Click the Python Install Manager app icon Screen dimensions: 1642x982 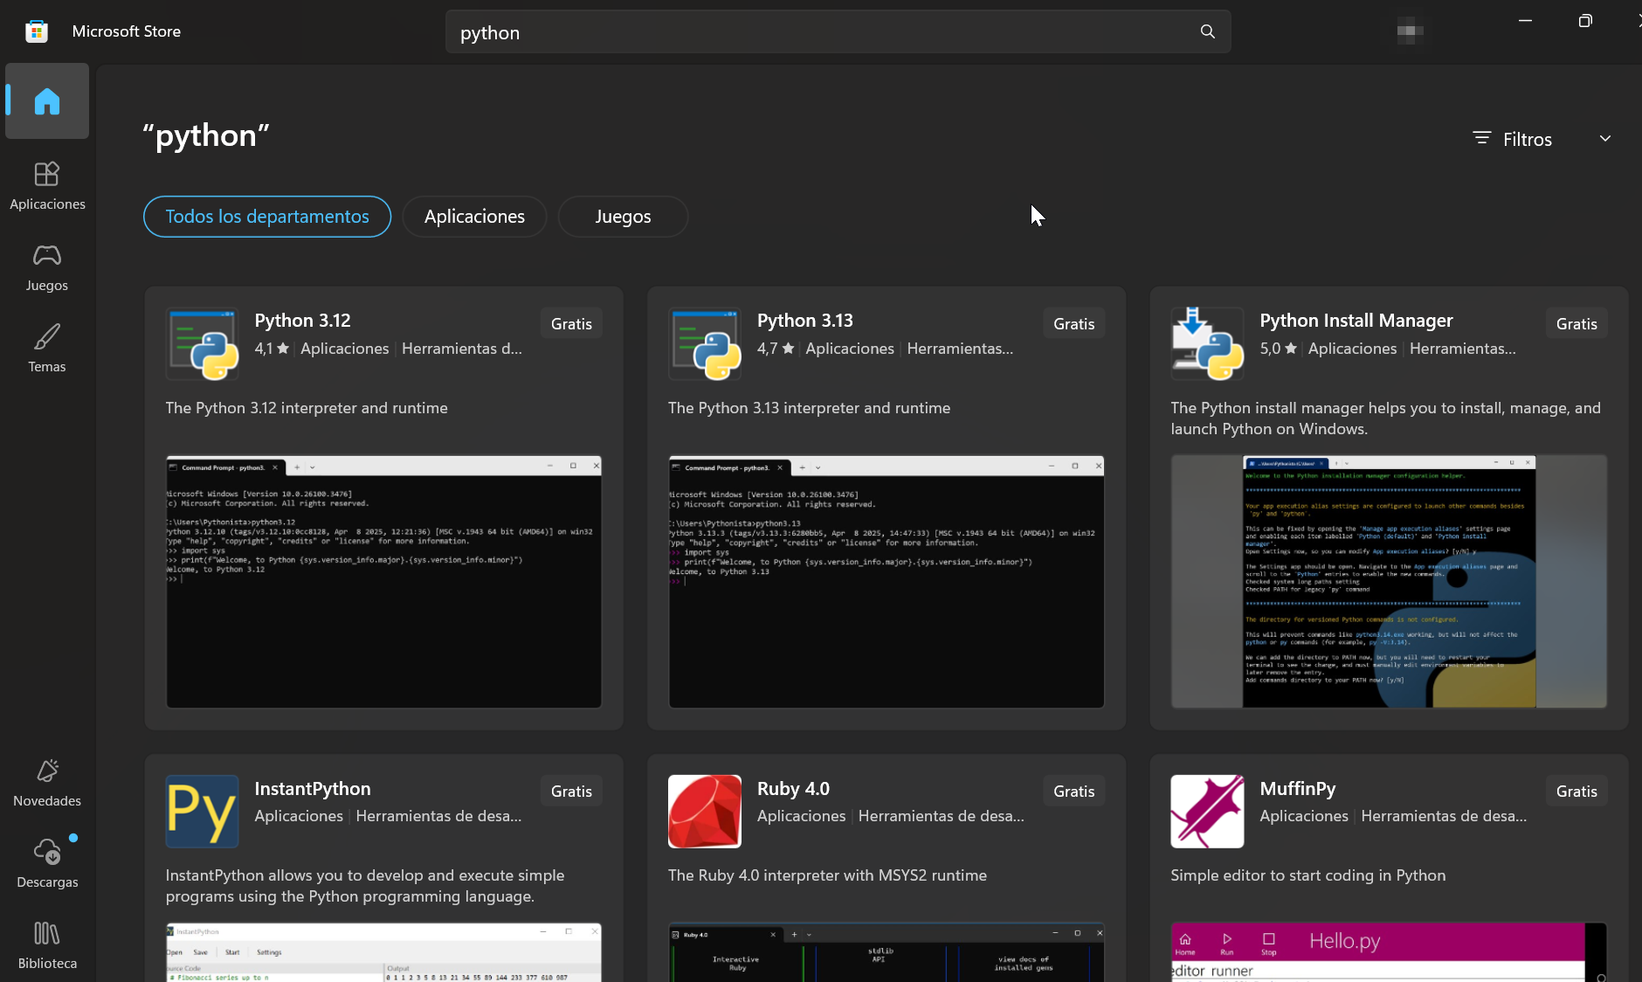coord(1207,343)
